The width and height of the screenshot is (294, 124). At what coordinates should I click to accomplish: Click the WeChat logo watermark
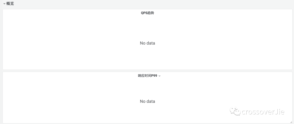pyautogui.click(x=235, y=111)
